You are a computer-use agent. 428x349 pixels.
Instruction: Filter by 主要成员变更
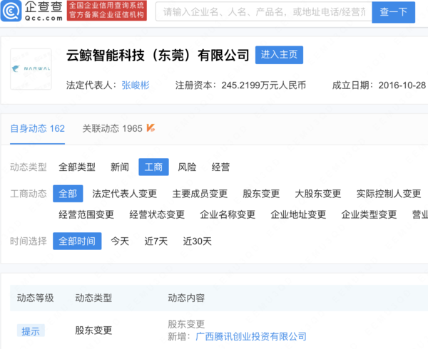(x=200, y=194)
